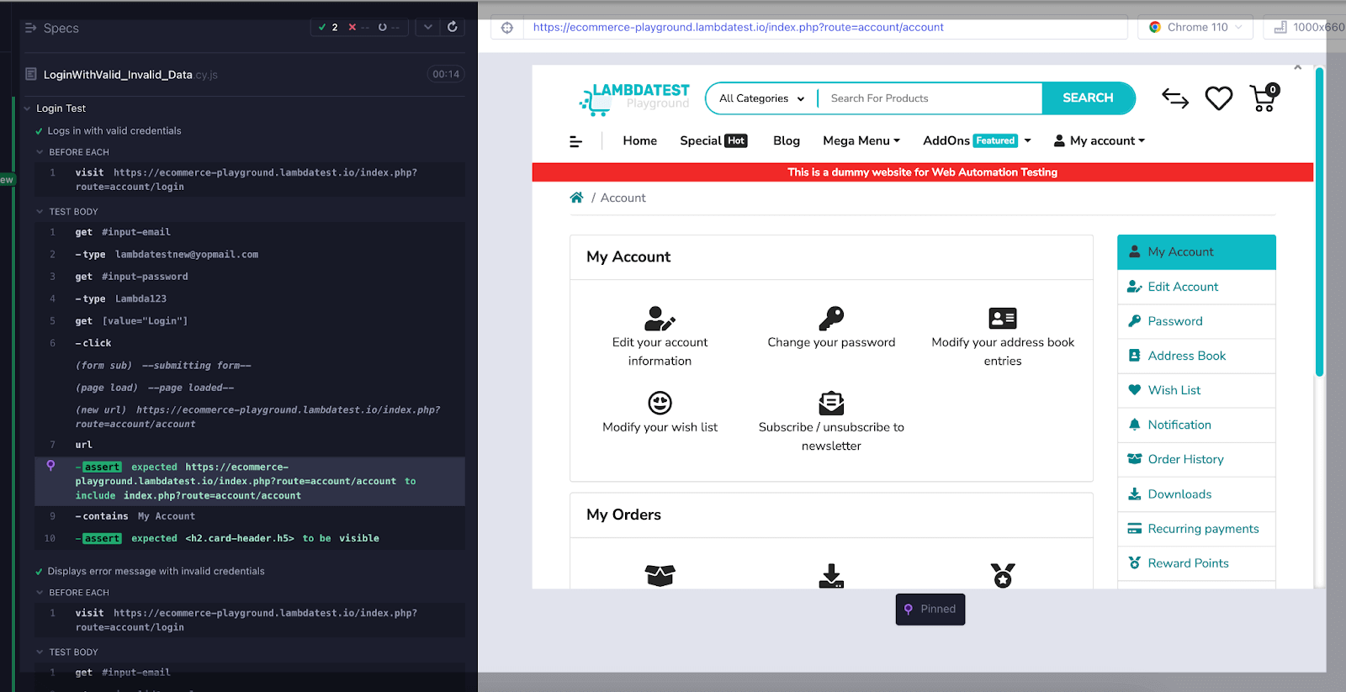Open the Chrome 110 browser dropdown
The image size is (1346, 692).
1195,27
